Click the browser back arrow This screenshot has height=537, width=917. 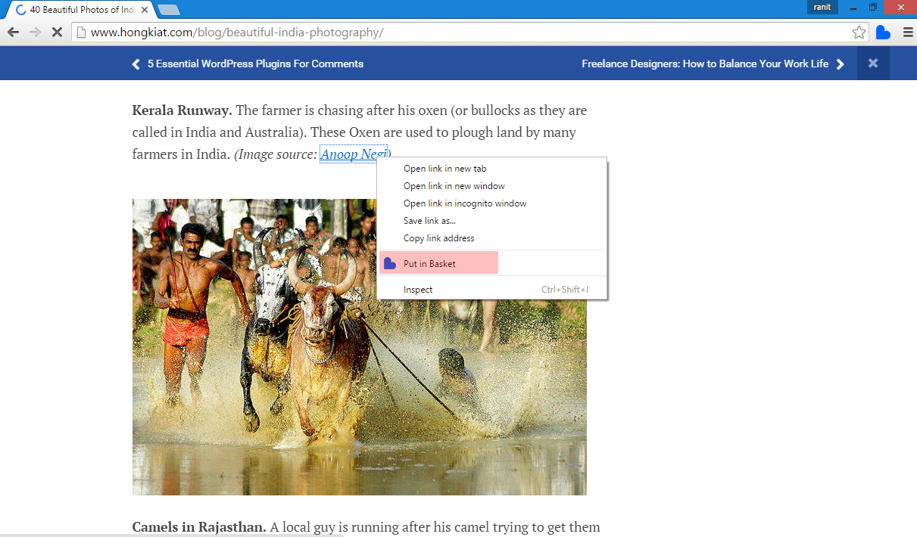[13, 33]
